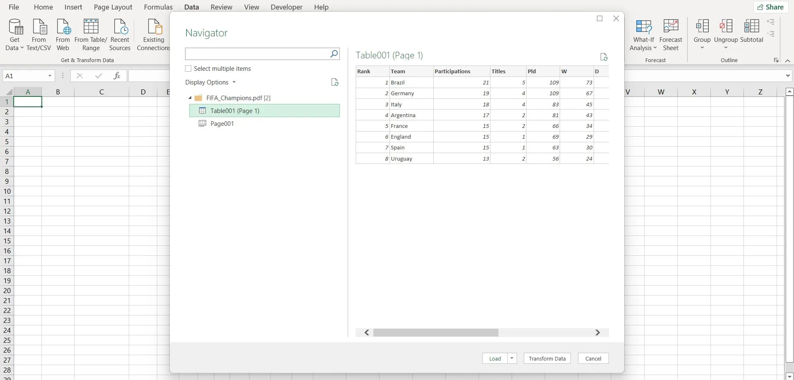Click Hide Detail icon in Outline group

click(770, 34)
